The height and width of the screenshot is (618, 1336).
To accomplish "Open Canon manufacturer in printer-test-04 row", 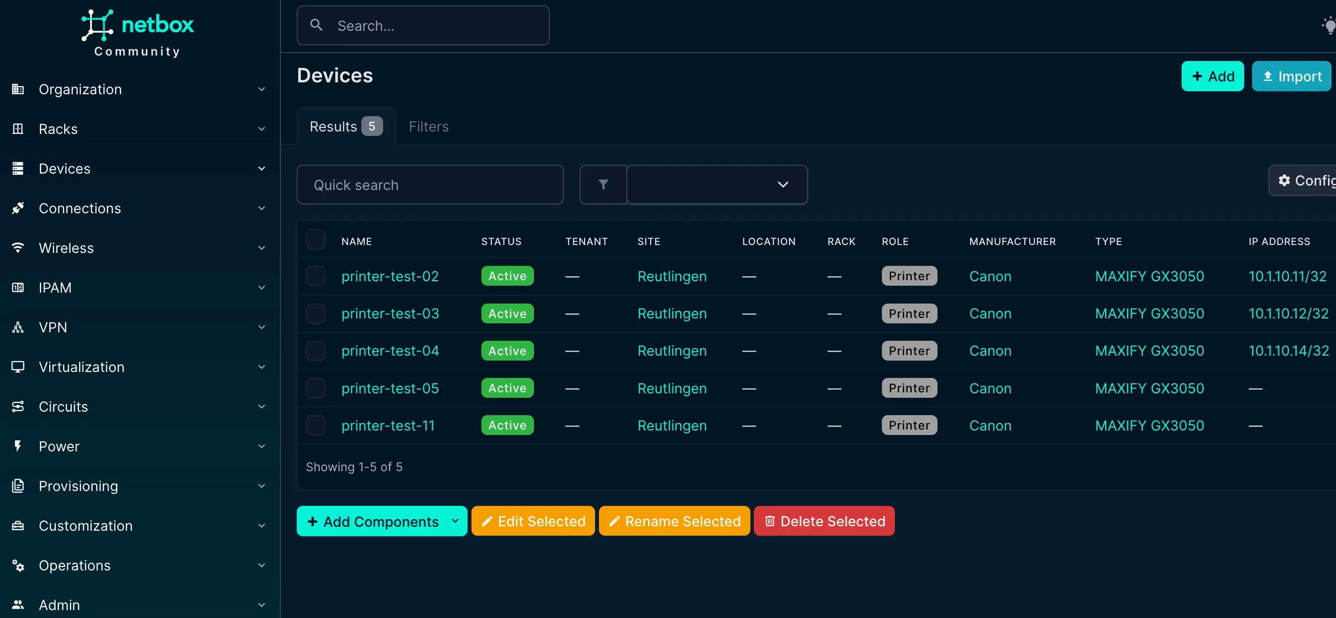I will click(x=990, y=351).
